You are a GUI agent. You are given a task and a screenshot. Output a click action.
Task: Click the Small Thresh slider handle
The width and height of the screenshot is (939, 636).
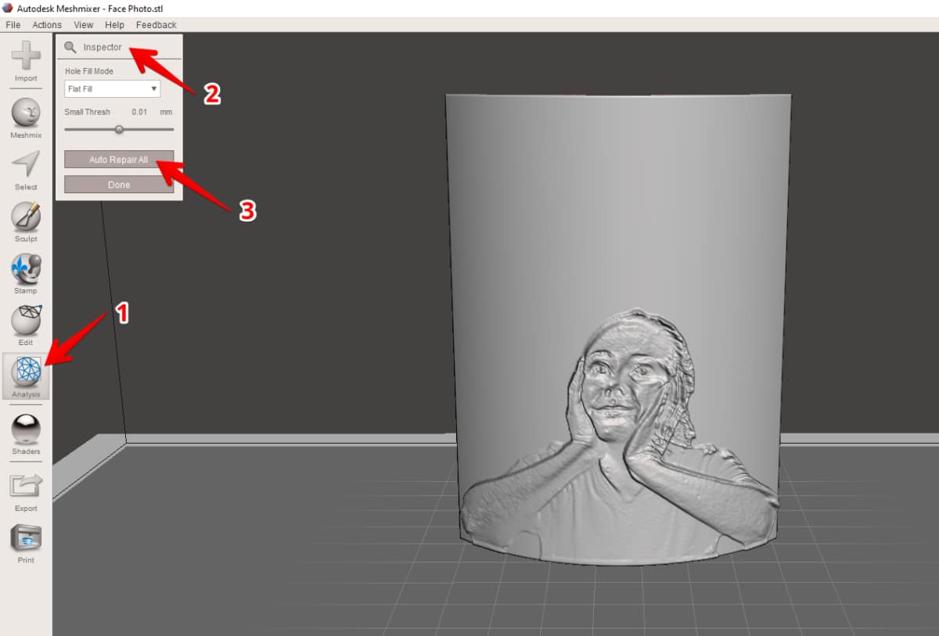119,129
